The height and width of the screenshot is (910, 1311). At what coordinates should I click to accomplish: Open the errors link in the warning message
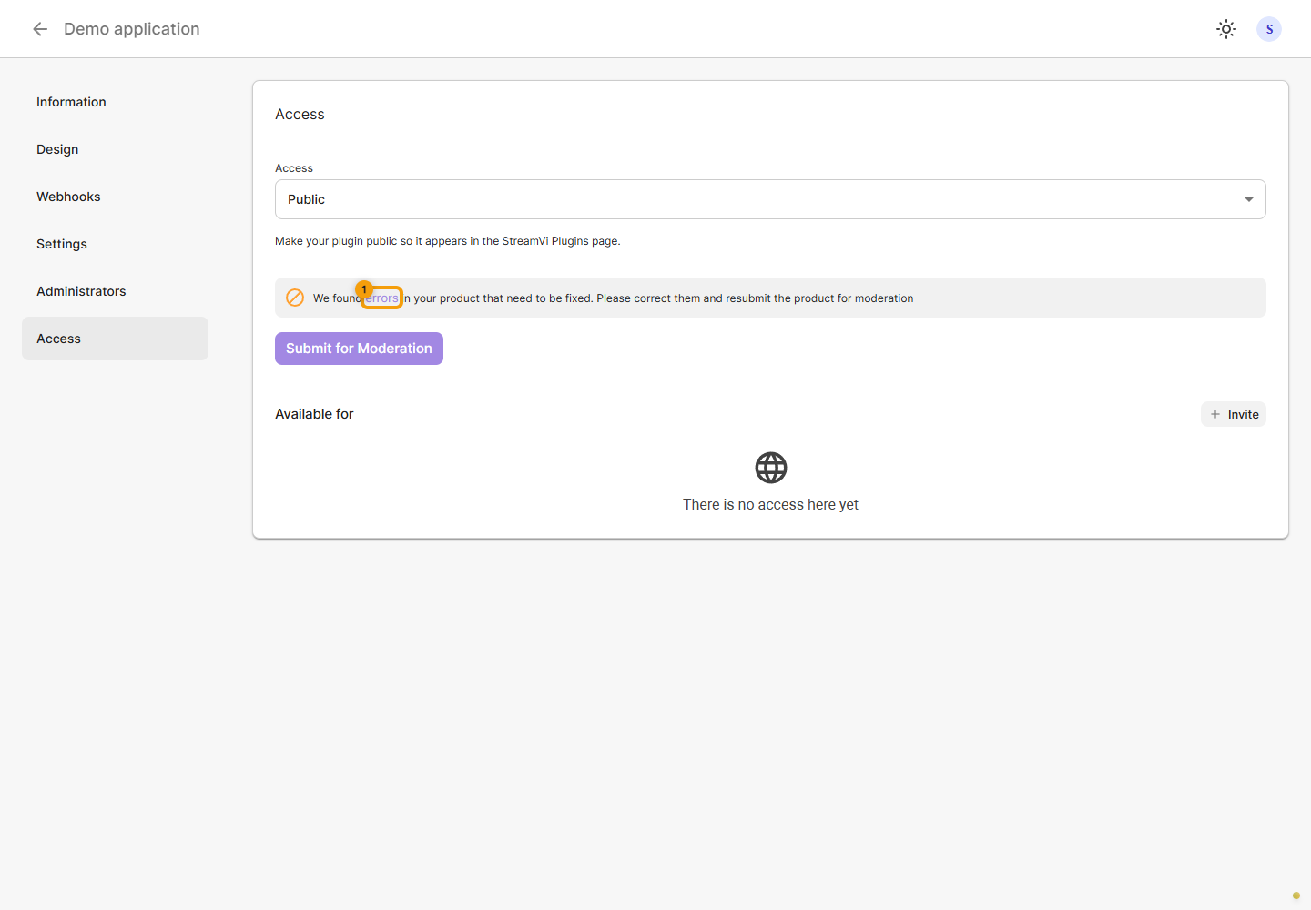click(382, 298)
